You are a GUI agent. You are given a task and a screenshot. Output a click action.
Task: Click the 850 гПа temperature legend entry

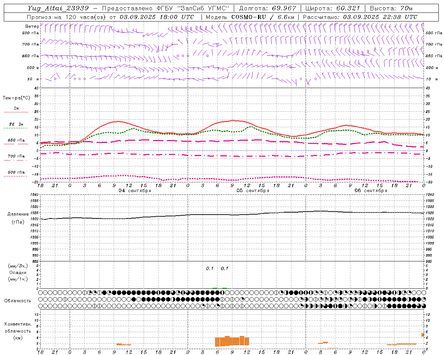tap(16, 140)
